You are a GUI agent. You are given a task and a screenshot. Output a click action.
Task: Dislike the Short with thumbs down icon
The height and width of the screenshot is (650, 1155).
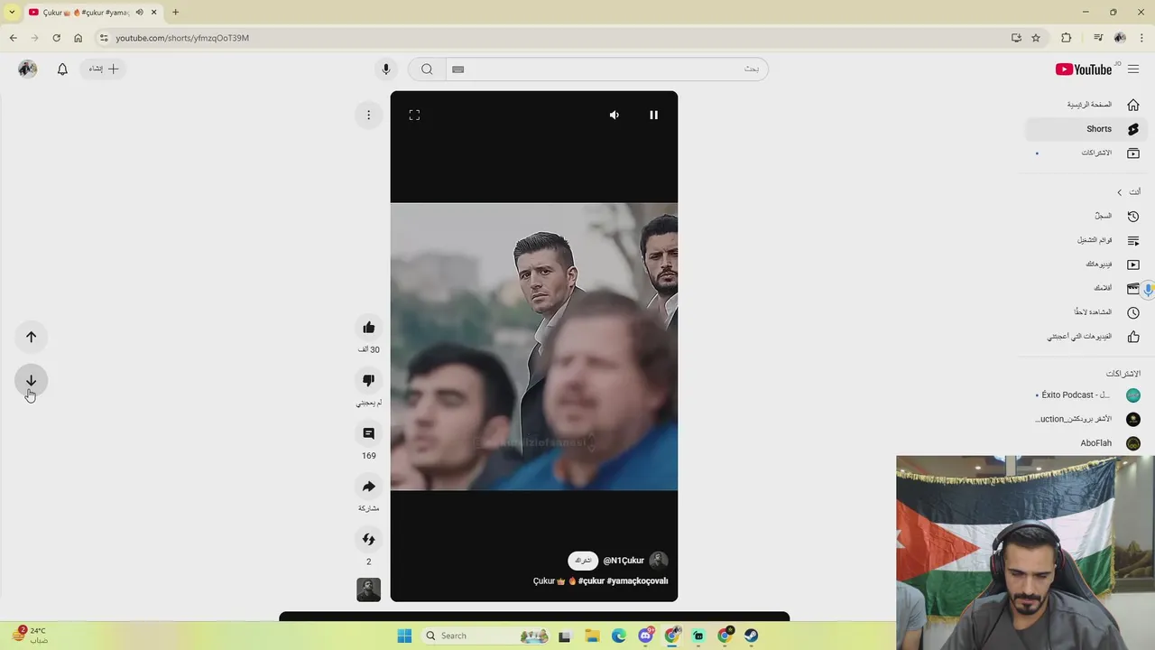coord(368,380)
